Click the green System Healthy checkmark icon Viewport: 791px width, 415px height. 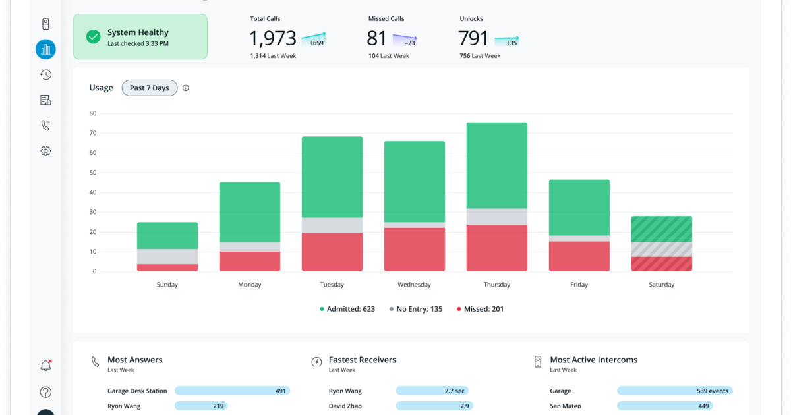(x=94, y=37)
